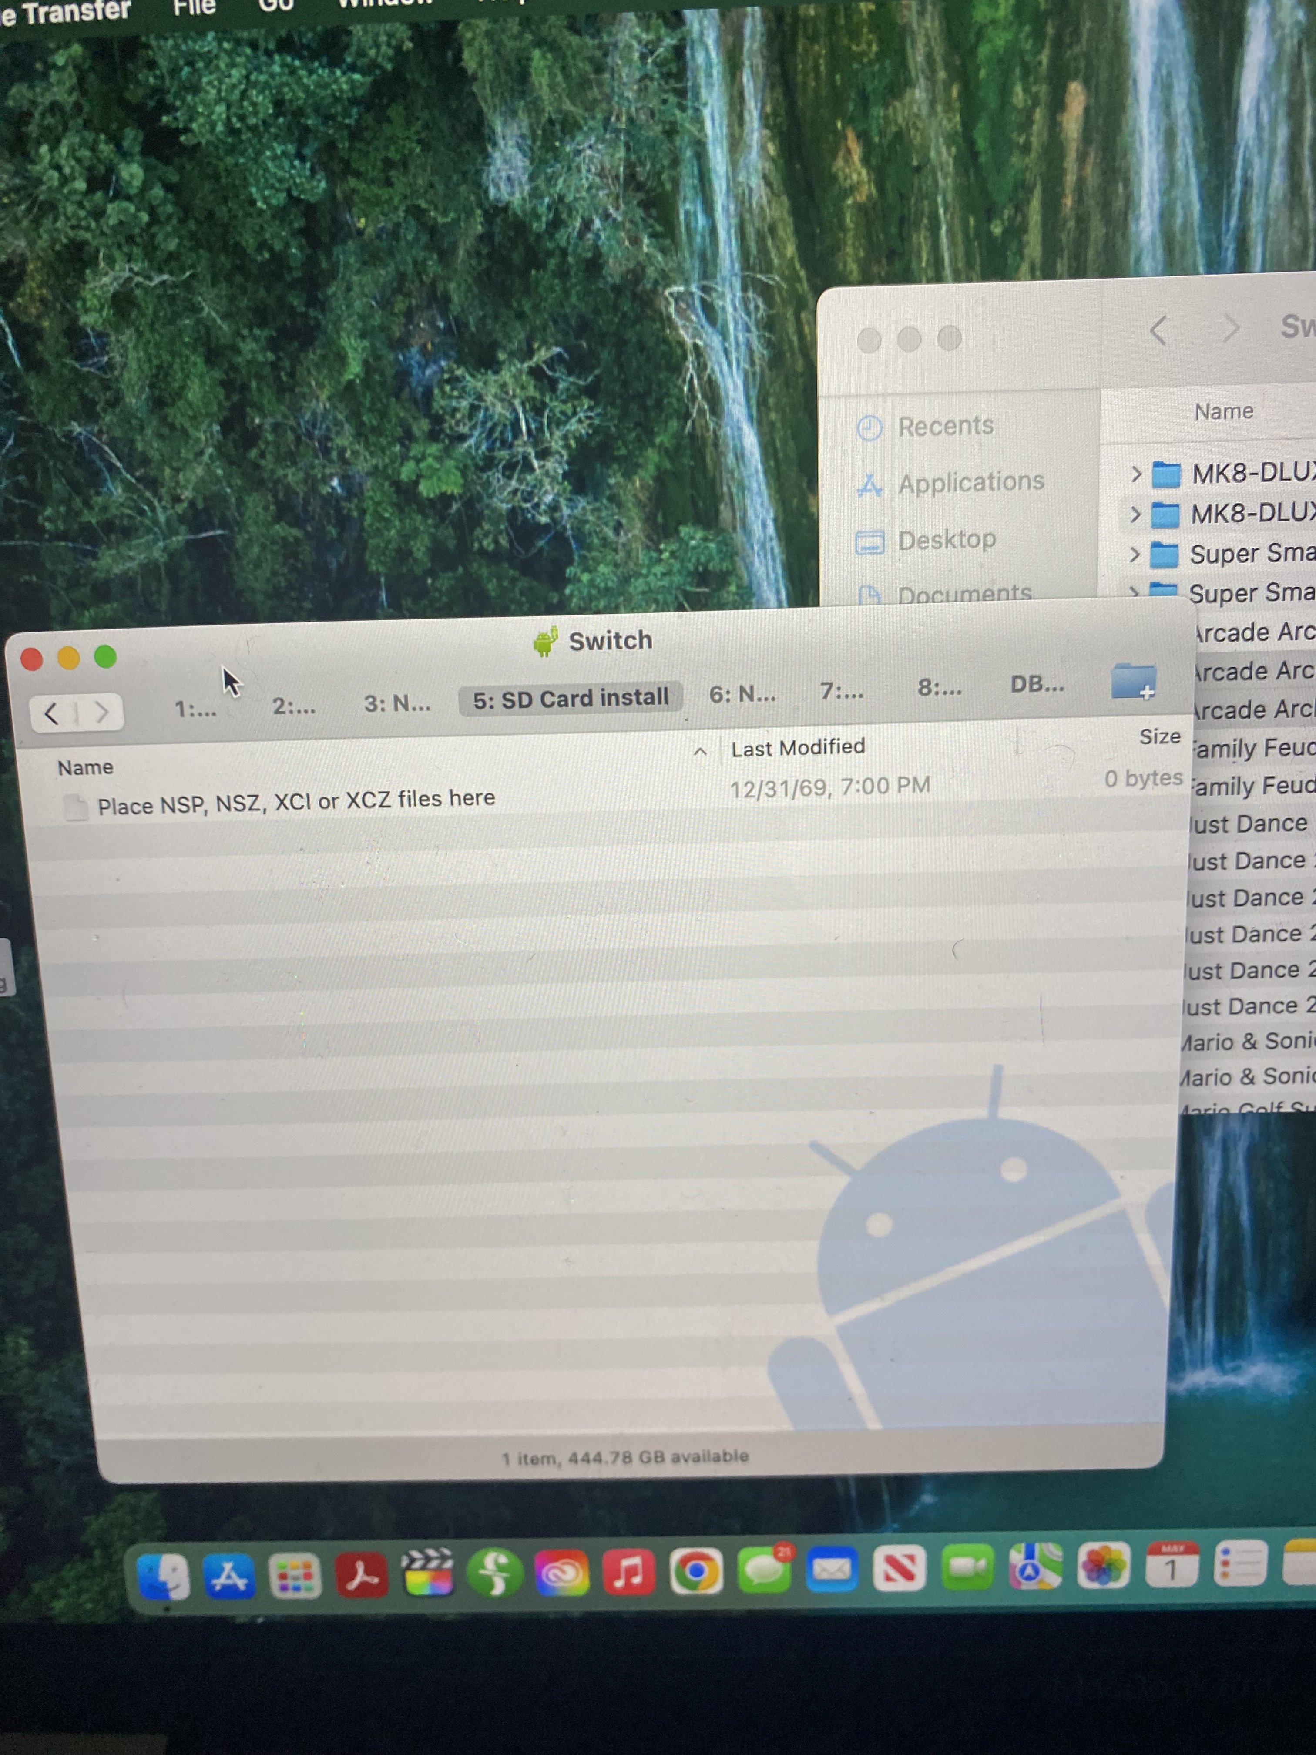The image size is (1316, 1755).
Task: Minimize the Switch window with yellow button
Action: coord(69,658)
